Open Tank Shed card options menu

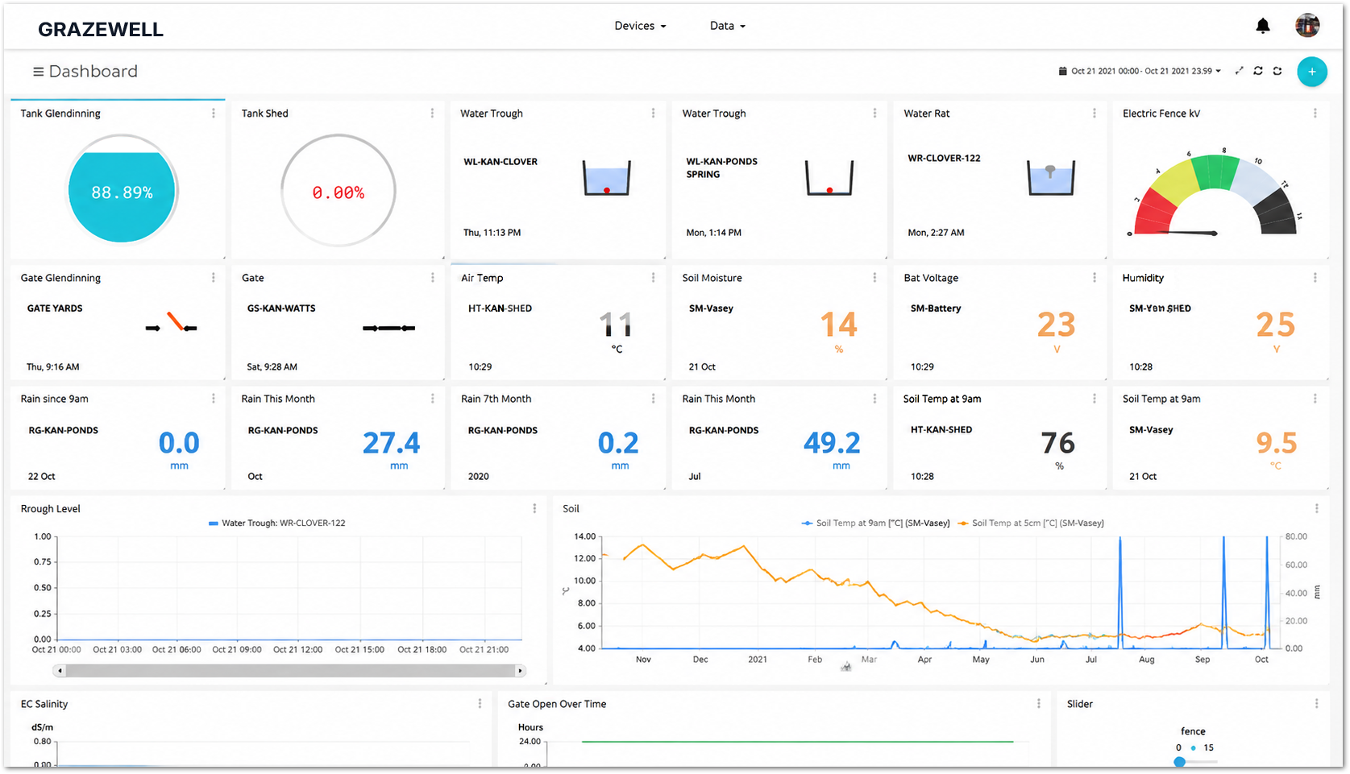[x=433, y=114]
